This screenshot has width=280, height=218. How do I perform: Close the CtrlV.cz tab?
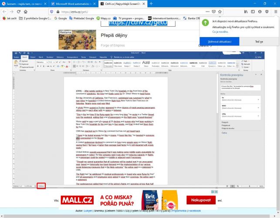point(144,3)
